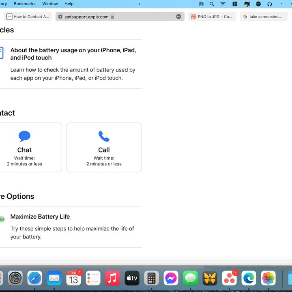Viewport: 292px width, 292px height.
Task: Open the butterfly Ulysses app in Dock
Action: click(210, 278)
